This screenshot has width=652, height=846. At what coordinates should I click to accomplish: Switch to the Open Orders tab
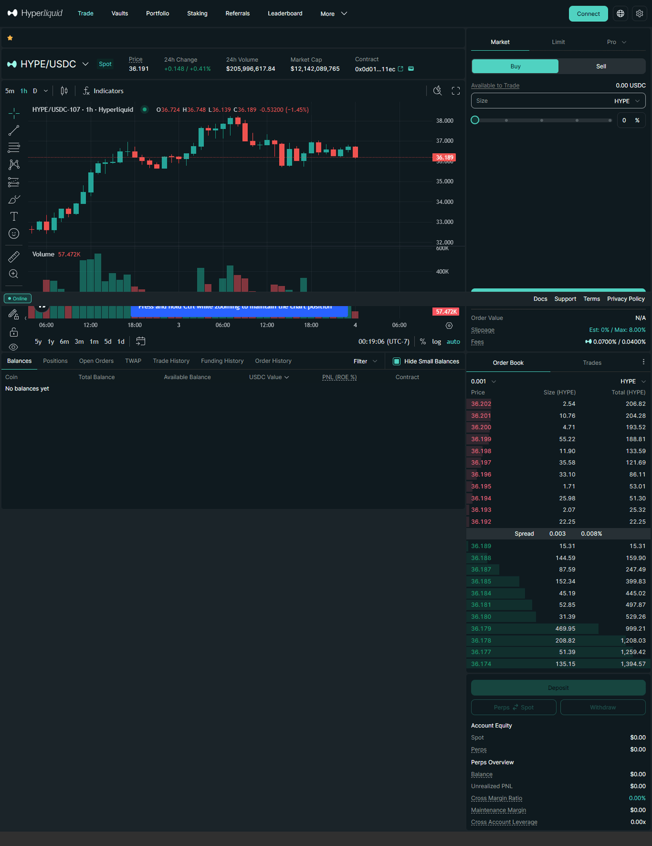tap(96, 361)
